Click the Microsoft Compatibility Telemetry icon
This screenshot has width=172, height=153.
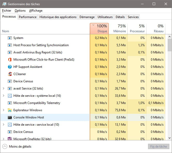[10, 103]
